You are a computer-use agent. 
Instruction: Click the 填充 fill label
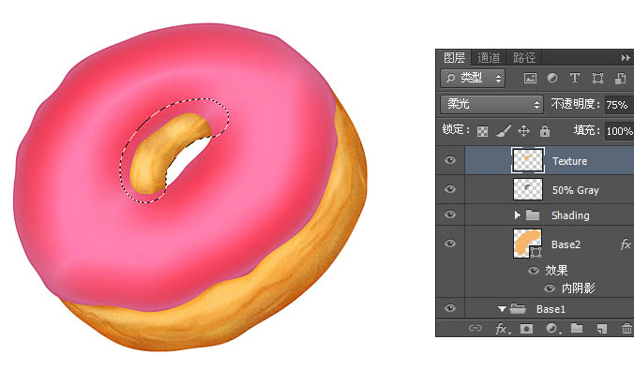(x=586, y=130)
